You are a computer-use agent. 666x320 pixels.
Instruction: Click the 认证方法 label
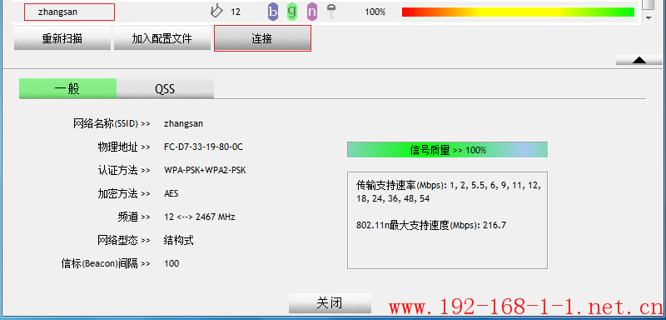coord(123,170)
